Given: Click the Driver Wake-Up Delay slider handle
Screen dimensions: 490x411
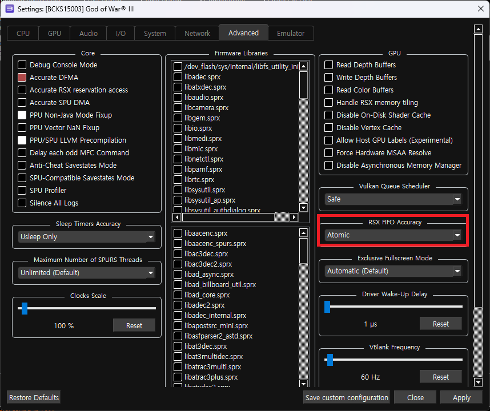Looking at the screenshot, I should coord(327,307).
